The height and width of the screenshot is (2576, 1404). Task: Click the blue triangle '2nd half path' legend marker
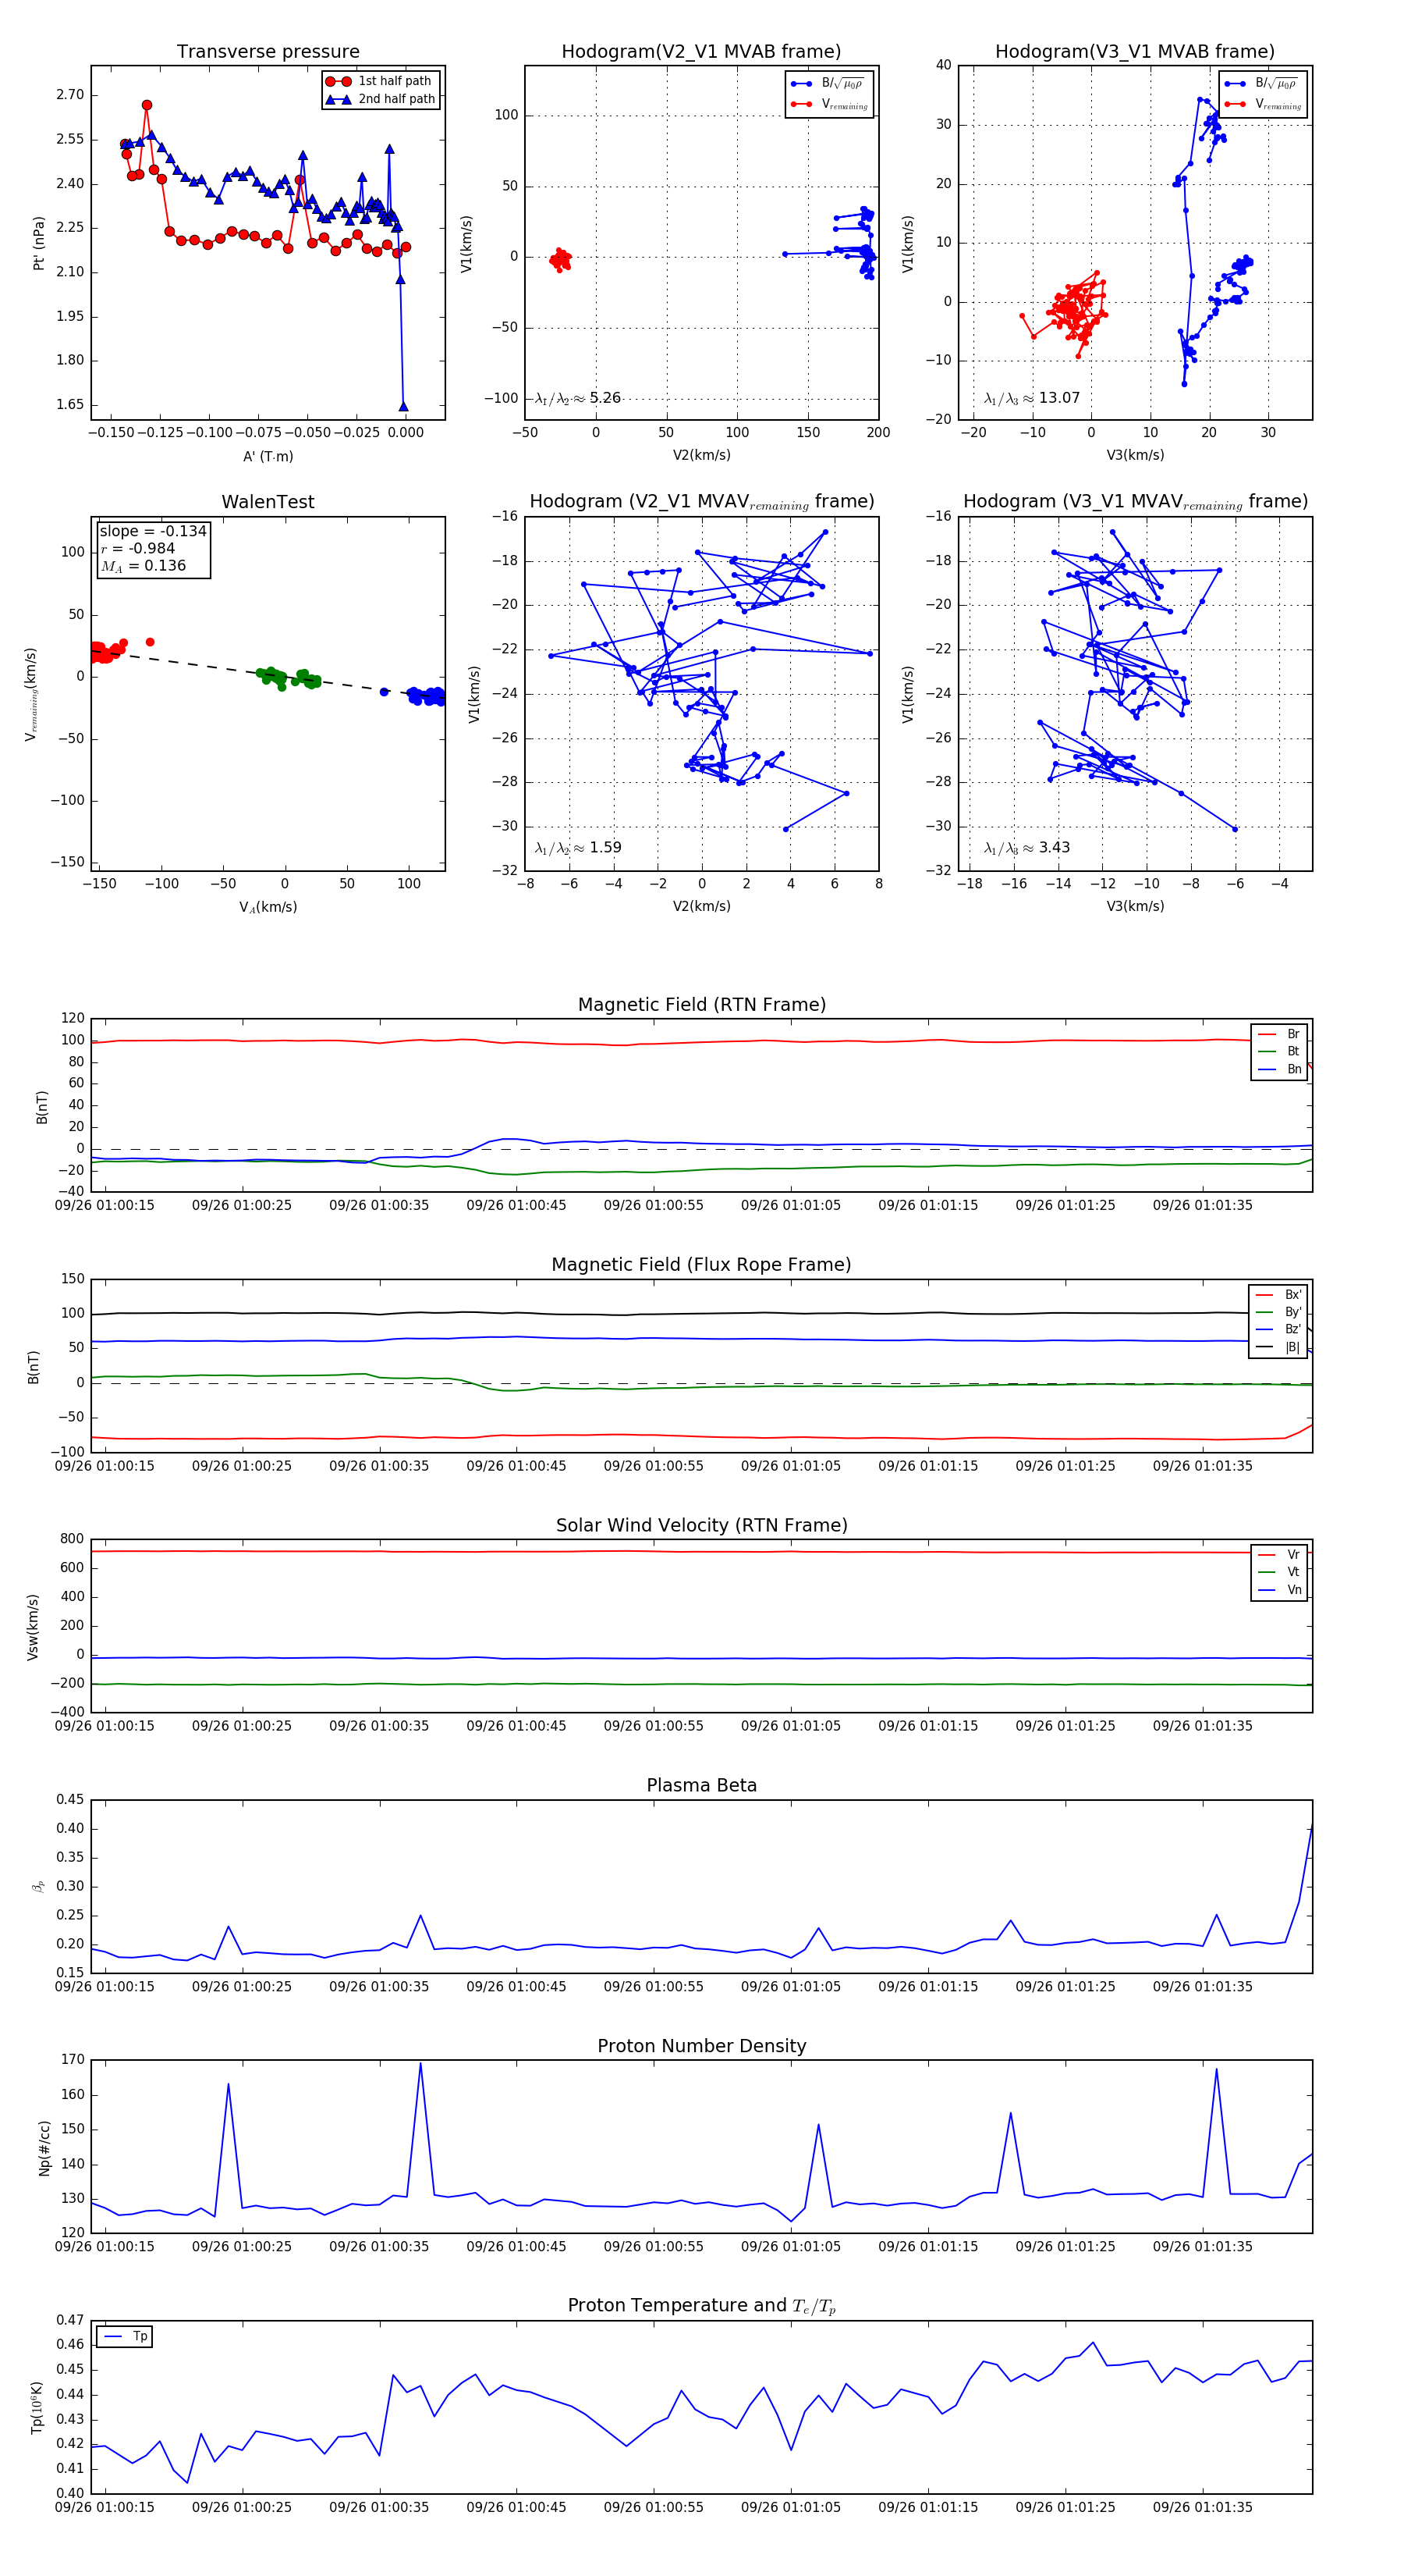click(339, 99)
